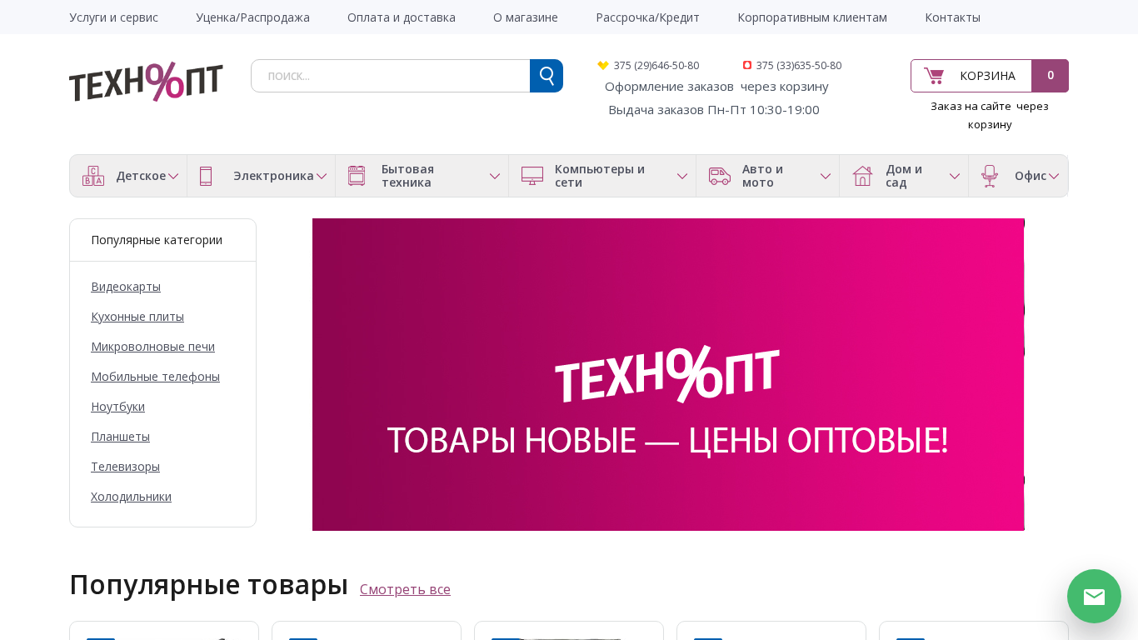Click text Выдача заказов Пн-Пт 10:30-19:00

point(714,109)
